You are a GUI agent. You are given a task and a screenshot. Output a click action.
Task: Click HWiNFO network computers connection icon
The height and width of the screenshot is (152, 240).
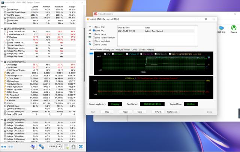coord(41,147)
